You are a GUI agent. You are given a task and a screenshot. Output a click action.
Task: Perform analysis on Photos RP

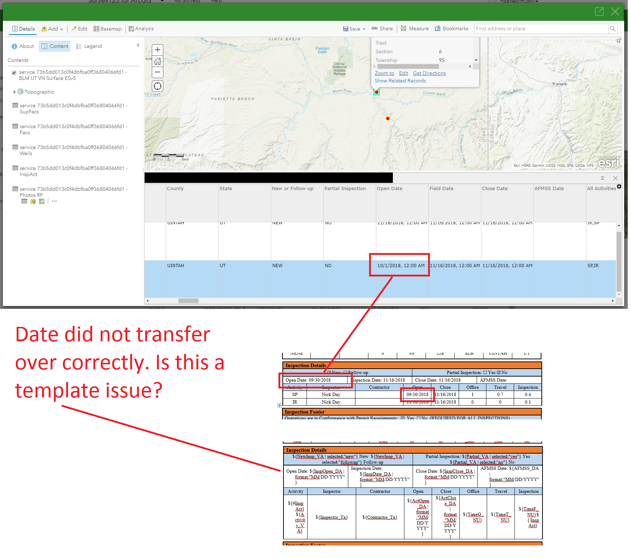(x=42, y=201)
